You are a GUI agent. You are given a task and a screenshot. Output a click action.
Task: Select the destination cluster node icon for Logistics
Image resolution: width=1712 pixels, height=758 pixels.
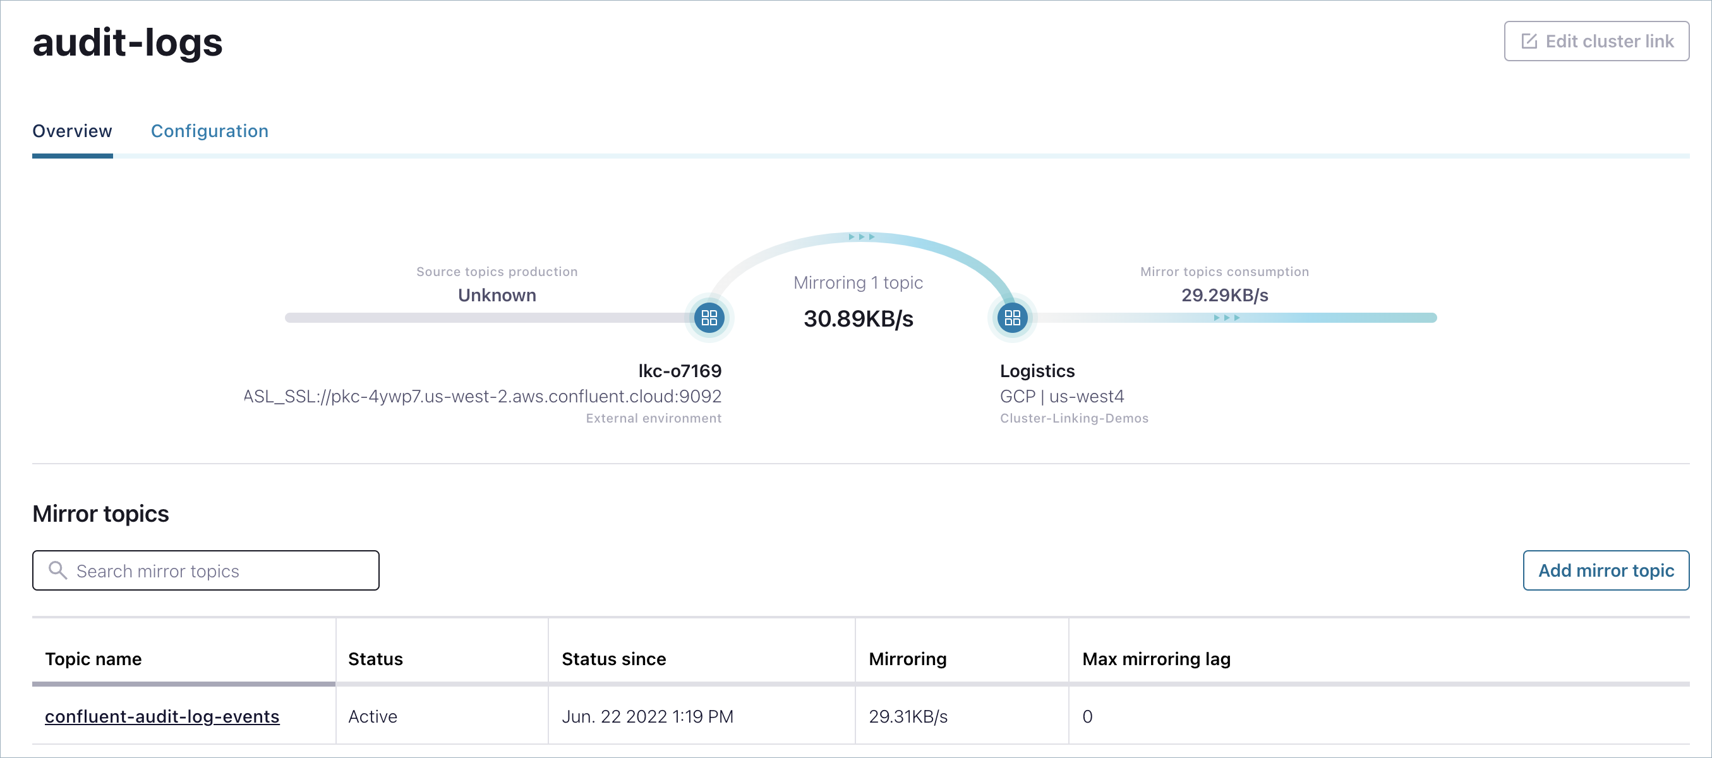tap(1011, 318)
